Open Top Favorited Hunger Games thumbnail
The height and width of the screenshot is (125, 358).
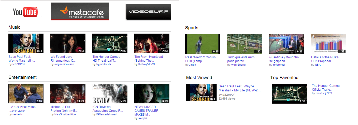289,94
